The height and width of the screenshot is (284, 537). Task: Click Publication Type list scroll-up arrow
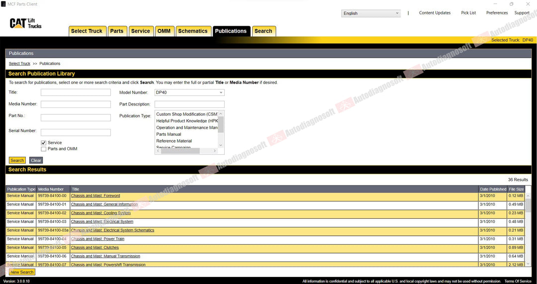(x=221, y=114)
